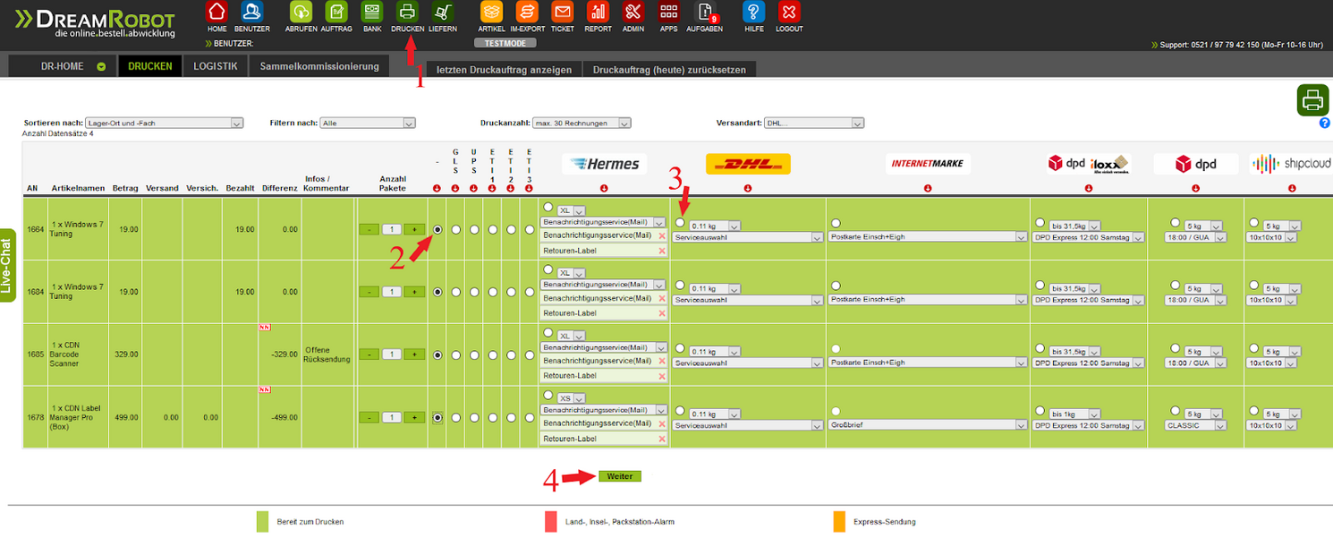Select the DHL radio button for order 1685
Image resolution: width=1333 pixels, height=555 pixels.
coord(681,347)
